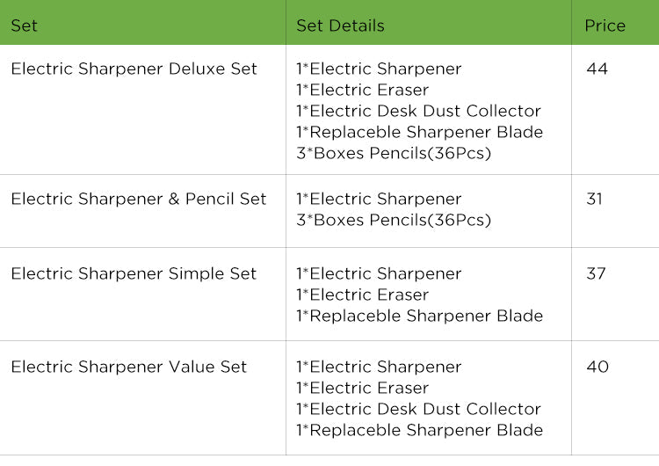This screenshot has height=466, width=659.
Task: Click the Value Set price 40
Action: point(597,367)
